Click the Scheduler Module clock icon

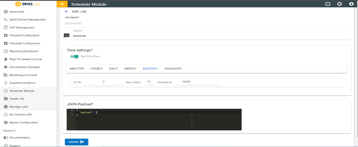(6, 91)
